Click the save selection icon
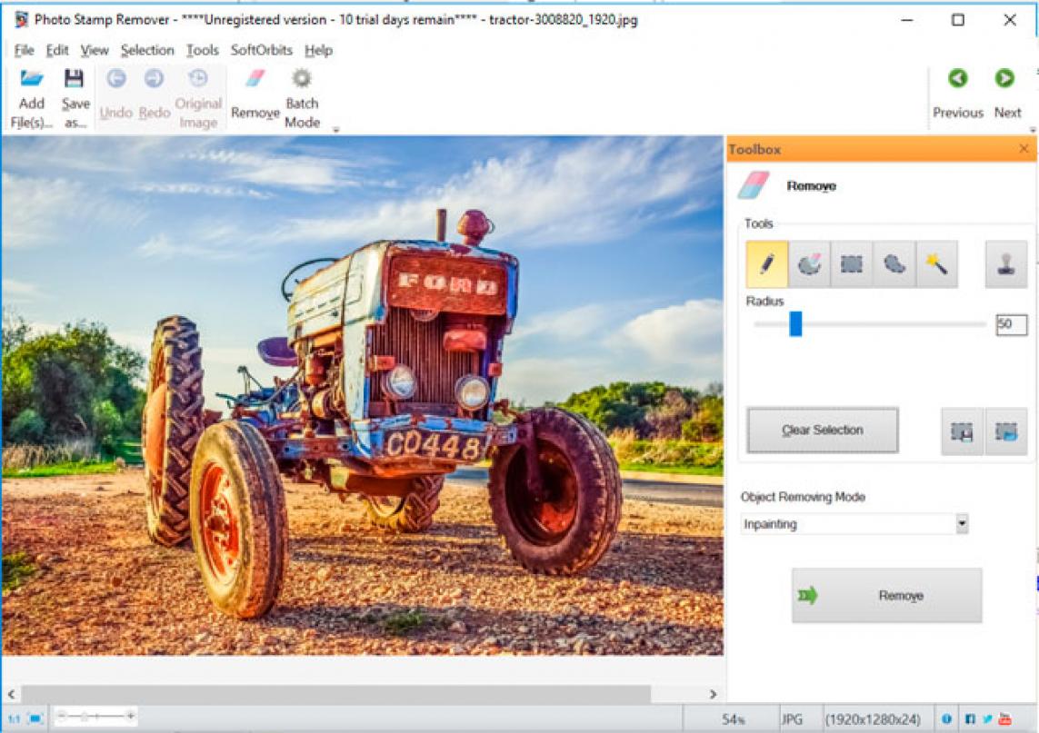 962,431
